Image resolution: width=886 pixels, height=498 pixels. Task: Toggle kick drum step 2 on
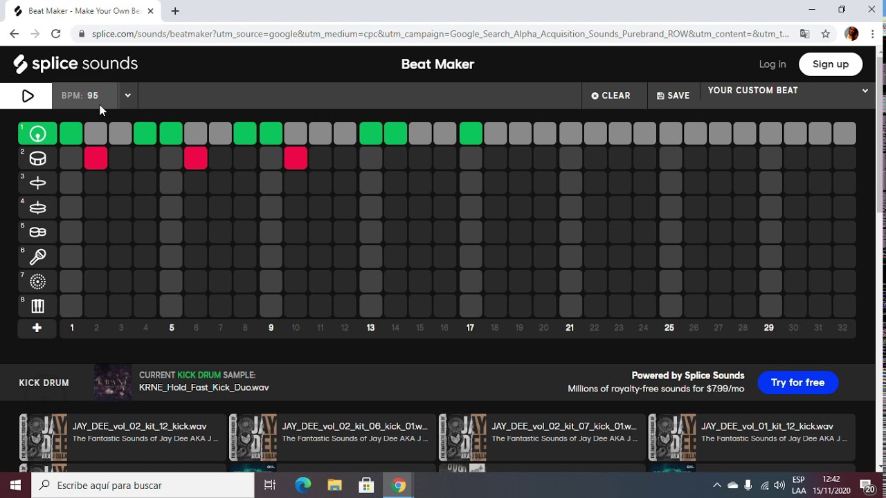click(x=96, y=133)
